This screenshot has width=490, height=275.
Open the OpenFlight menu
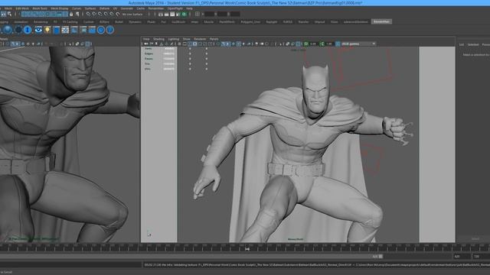[x=175, y=8]
